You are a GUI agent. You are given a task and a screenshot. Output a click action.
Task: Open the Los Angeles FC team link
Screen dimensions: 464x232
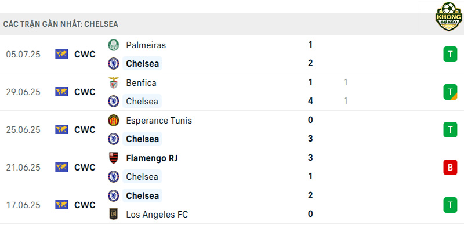pos(157,214)
